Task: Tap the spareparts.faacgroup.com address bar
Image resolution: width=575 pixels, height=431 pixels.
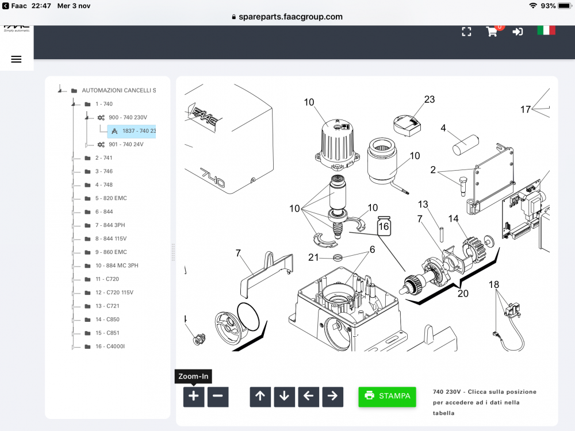Action: click(x=287, y=17)
